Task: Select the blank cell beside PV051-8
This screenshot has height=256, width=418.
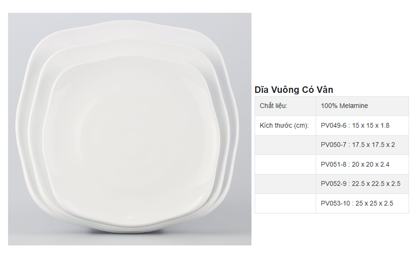Action: [285, 165]
